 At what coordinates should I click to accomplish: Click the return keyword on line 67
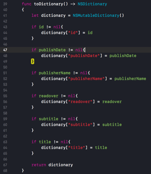coord(39,165)
